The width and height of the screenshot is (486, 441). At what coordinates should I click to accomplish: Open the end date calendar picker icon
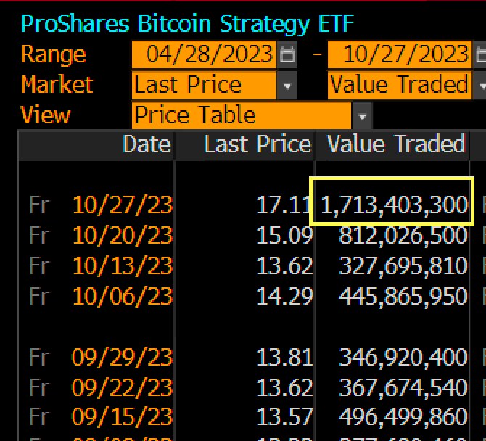coord(480,54)
